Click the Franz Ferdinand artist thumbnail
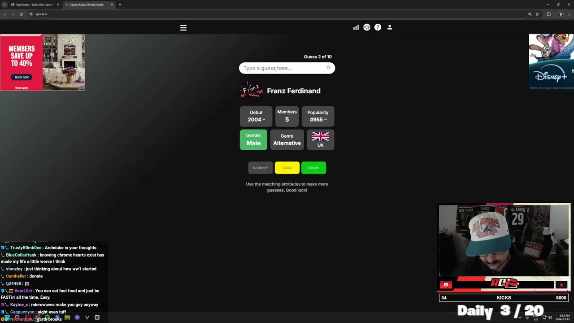 [x=251, y=91]
